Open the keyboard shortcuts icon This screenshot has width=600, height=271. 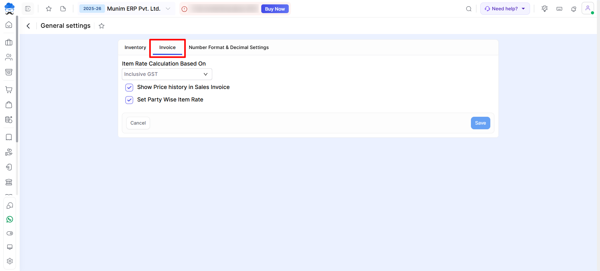559,9
